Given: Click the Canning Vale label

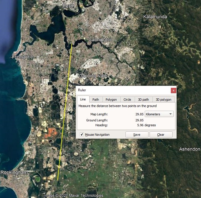Looking at the screenshot, I should 93,76.
